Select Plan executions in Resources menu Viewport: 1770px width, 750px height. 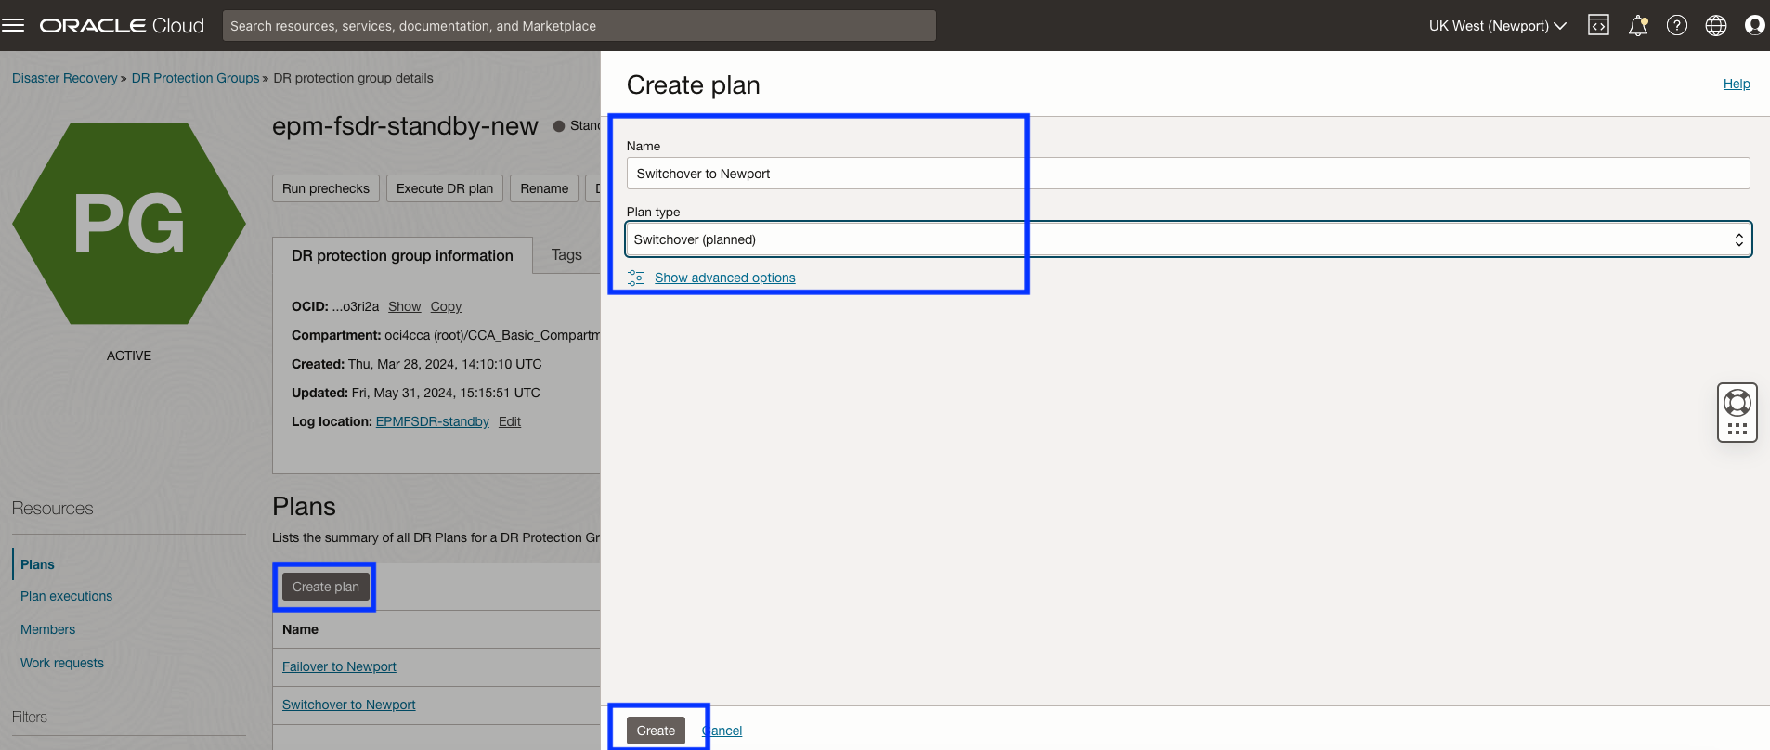[x=67, y=596]
